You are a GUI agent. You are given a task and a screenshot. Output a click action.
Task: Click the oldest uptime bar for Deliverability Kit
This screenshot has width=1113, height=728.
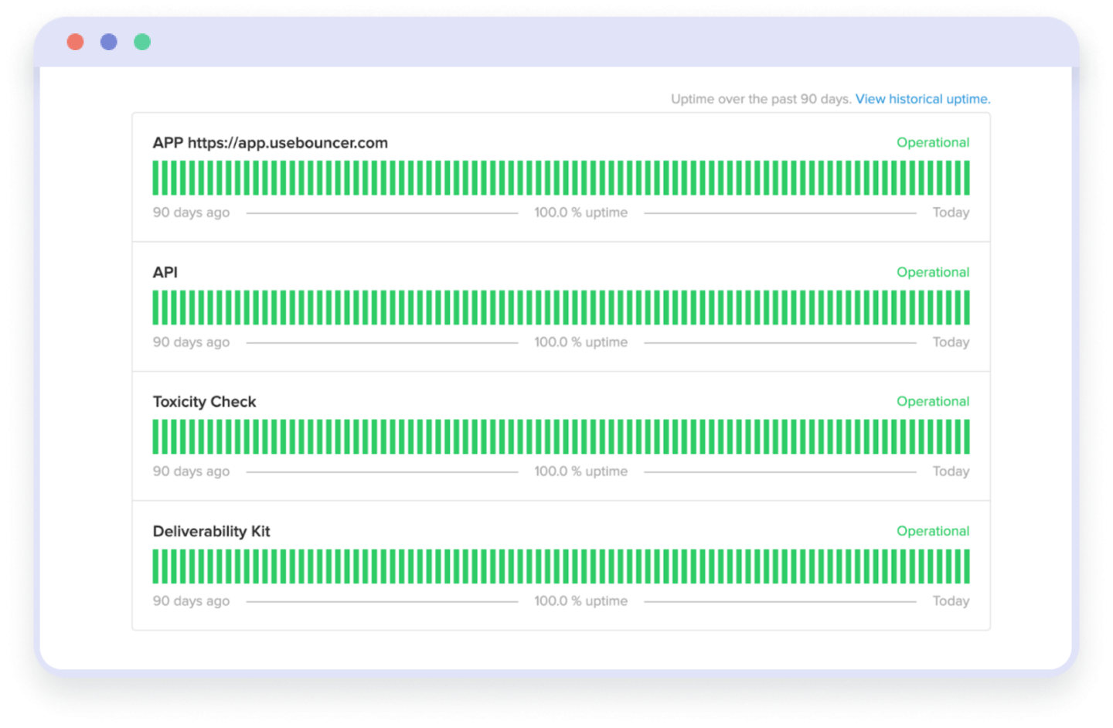tap(155, 566)
